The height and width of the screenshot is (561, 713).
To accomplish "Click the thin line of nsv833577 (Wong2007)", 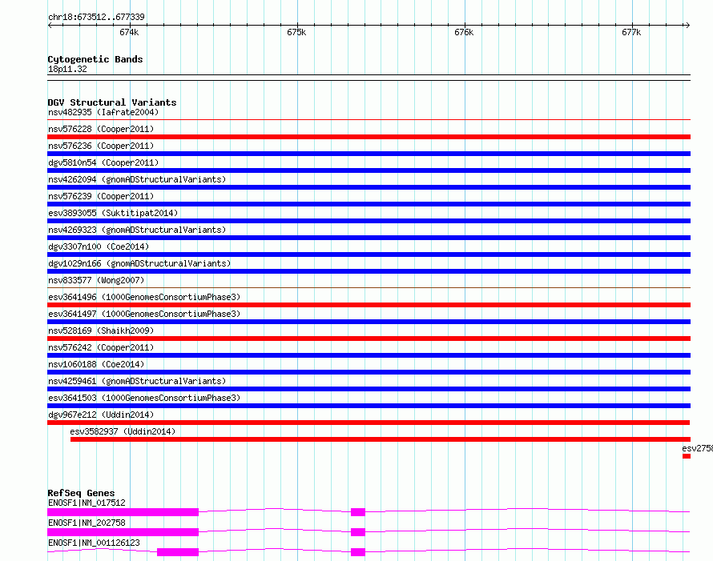I will pyautogui.click(x=369, y=287).
